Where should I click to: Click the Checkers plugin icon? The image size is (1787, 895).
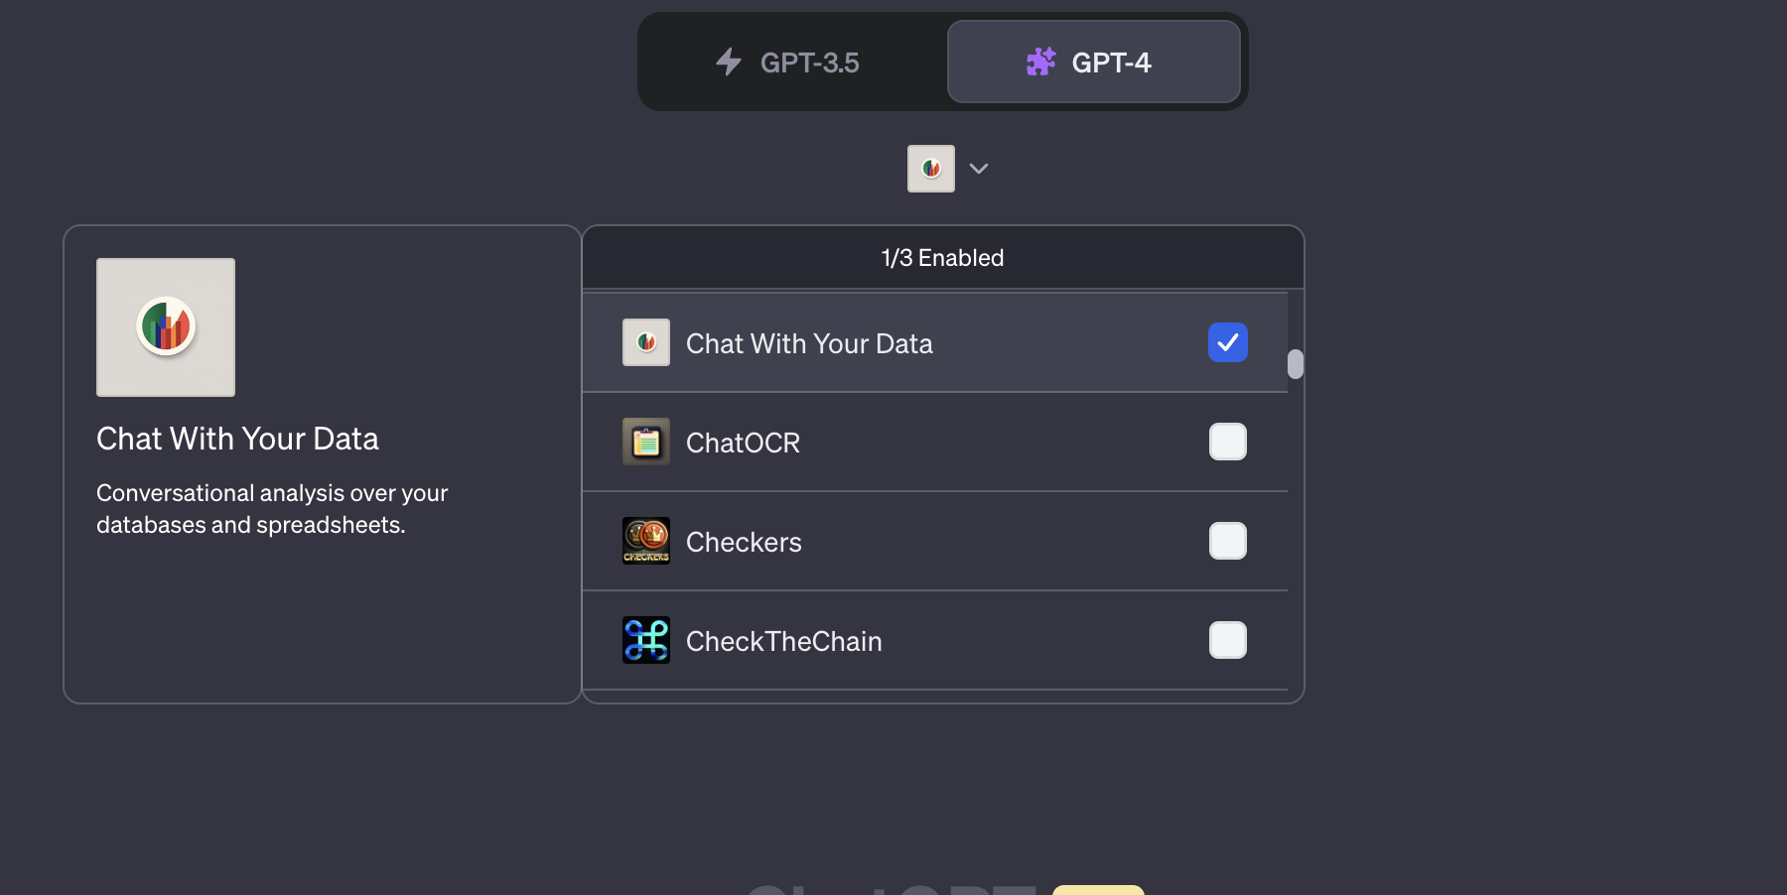[646, 542]
